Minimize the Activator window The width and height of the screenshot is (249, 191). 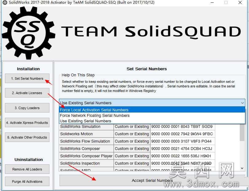click(212, 2)
